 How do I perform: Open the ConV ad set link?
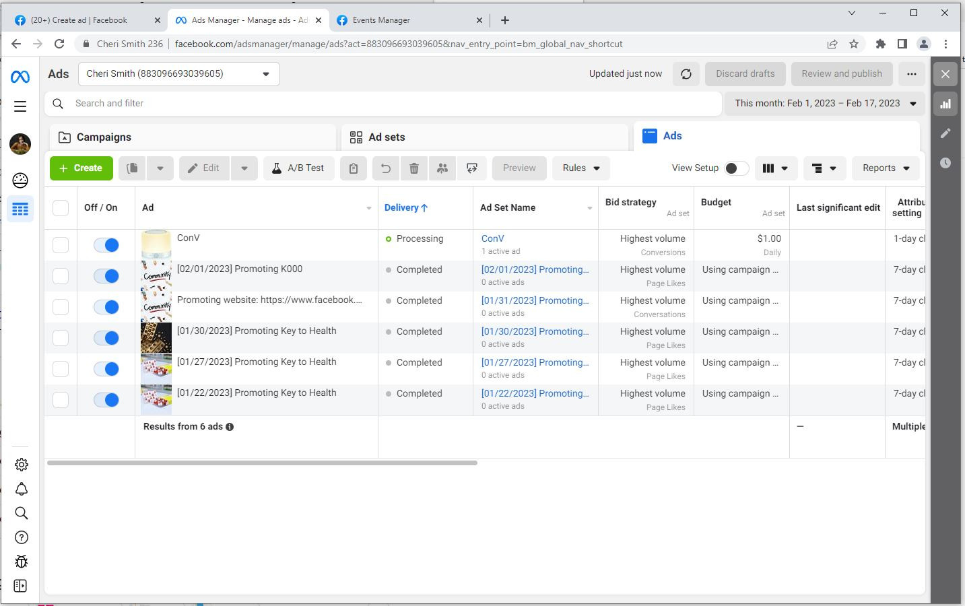coord(493,238)
